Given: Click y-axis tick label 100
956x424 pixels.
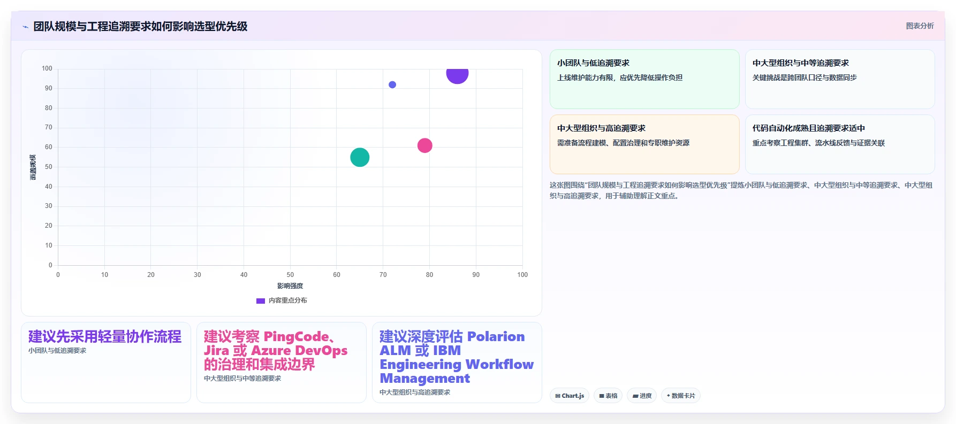Looking at the screenshot, I should tap(47, 68).
